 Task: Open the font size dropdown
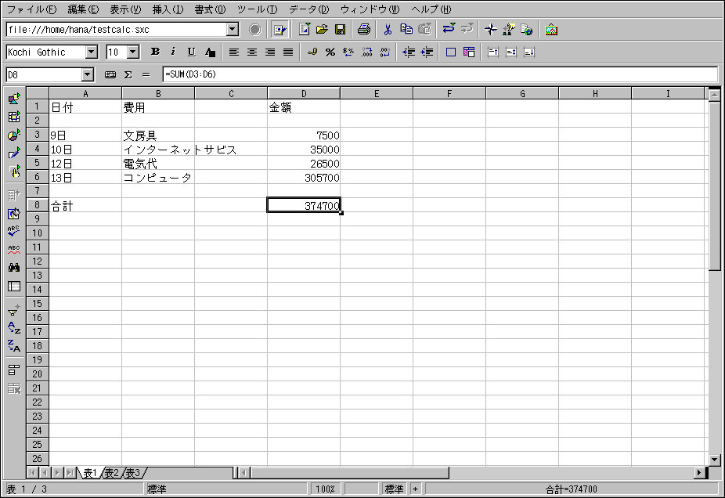point(132,52)
